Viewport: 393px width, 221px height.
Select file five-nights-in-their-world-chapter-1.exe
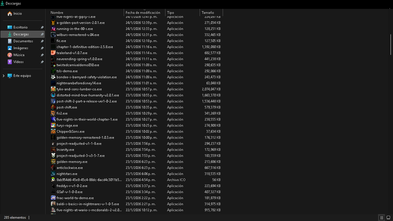[87, 120]
